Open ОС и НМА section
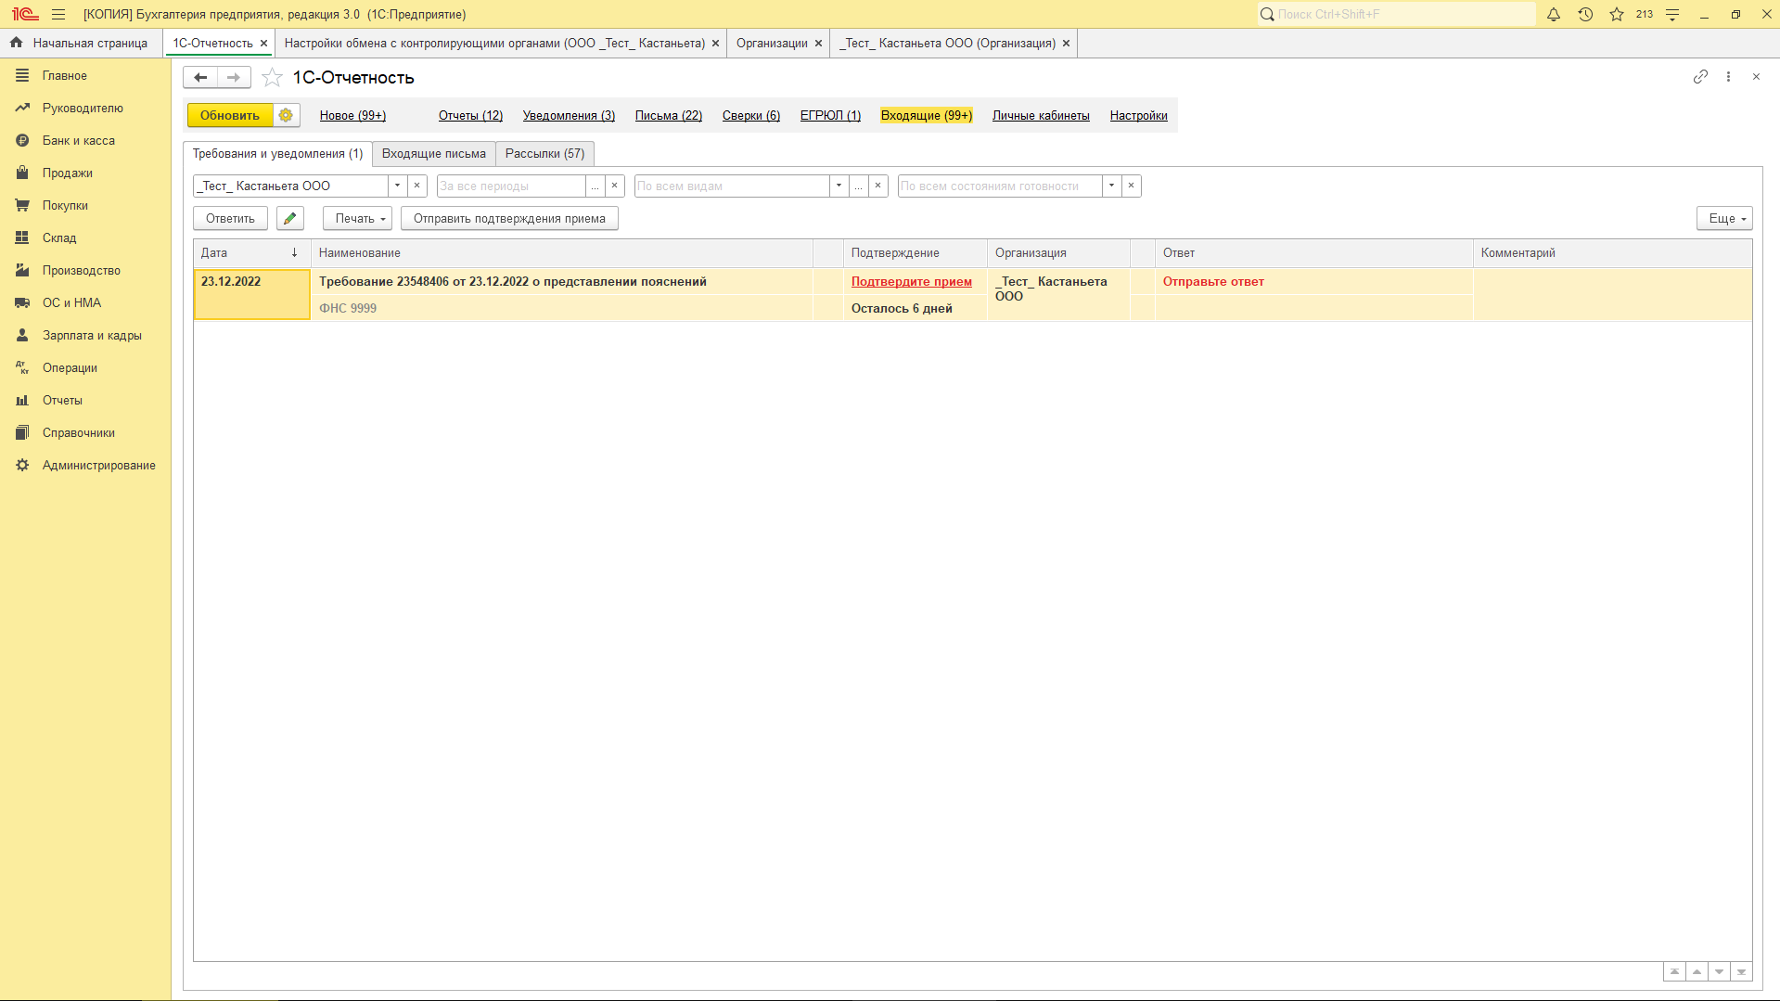The width and height of the screenshot is (1780, 1001). tap(71, 302)
